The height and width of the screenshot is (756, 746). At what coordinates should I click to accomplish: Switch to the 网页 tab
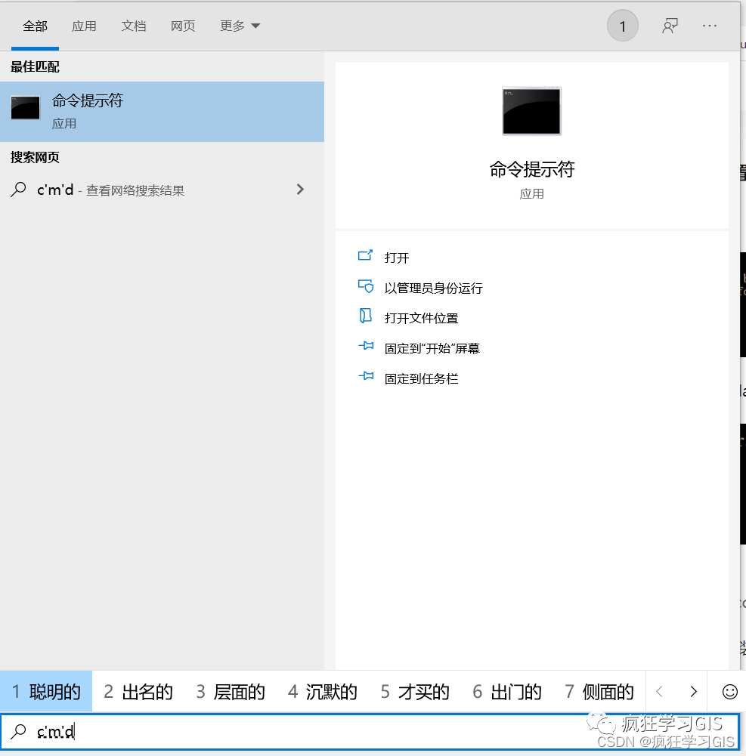(x=183, y=25)
